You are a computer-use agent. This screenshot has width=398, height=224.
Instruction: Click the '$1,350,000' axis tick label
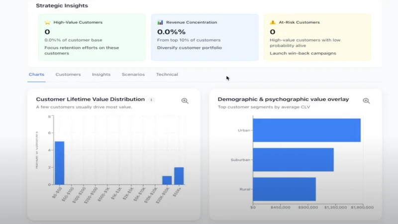coord(335,208)
